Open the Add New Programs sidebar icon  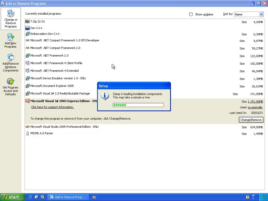(10, 41)
